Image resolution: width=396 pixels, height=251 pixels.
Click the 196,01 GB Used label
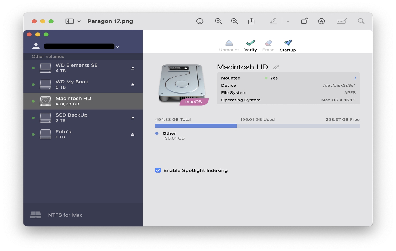tap(257, 119)
